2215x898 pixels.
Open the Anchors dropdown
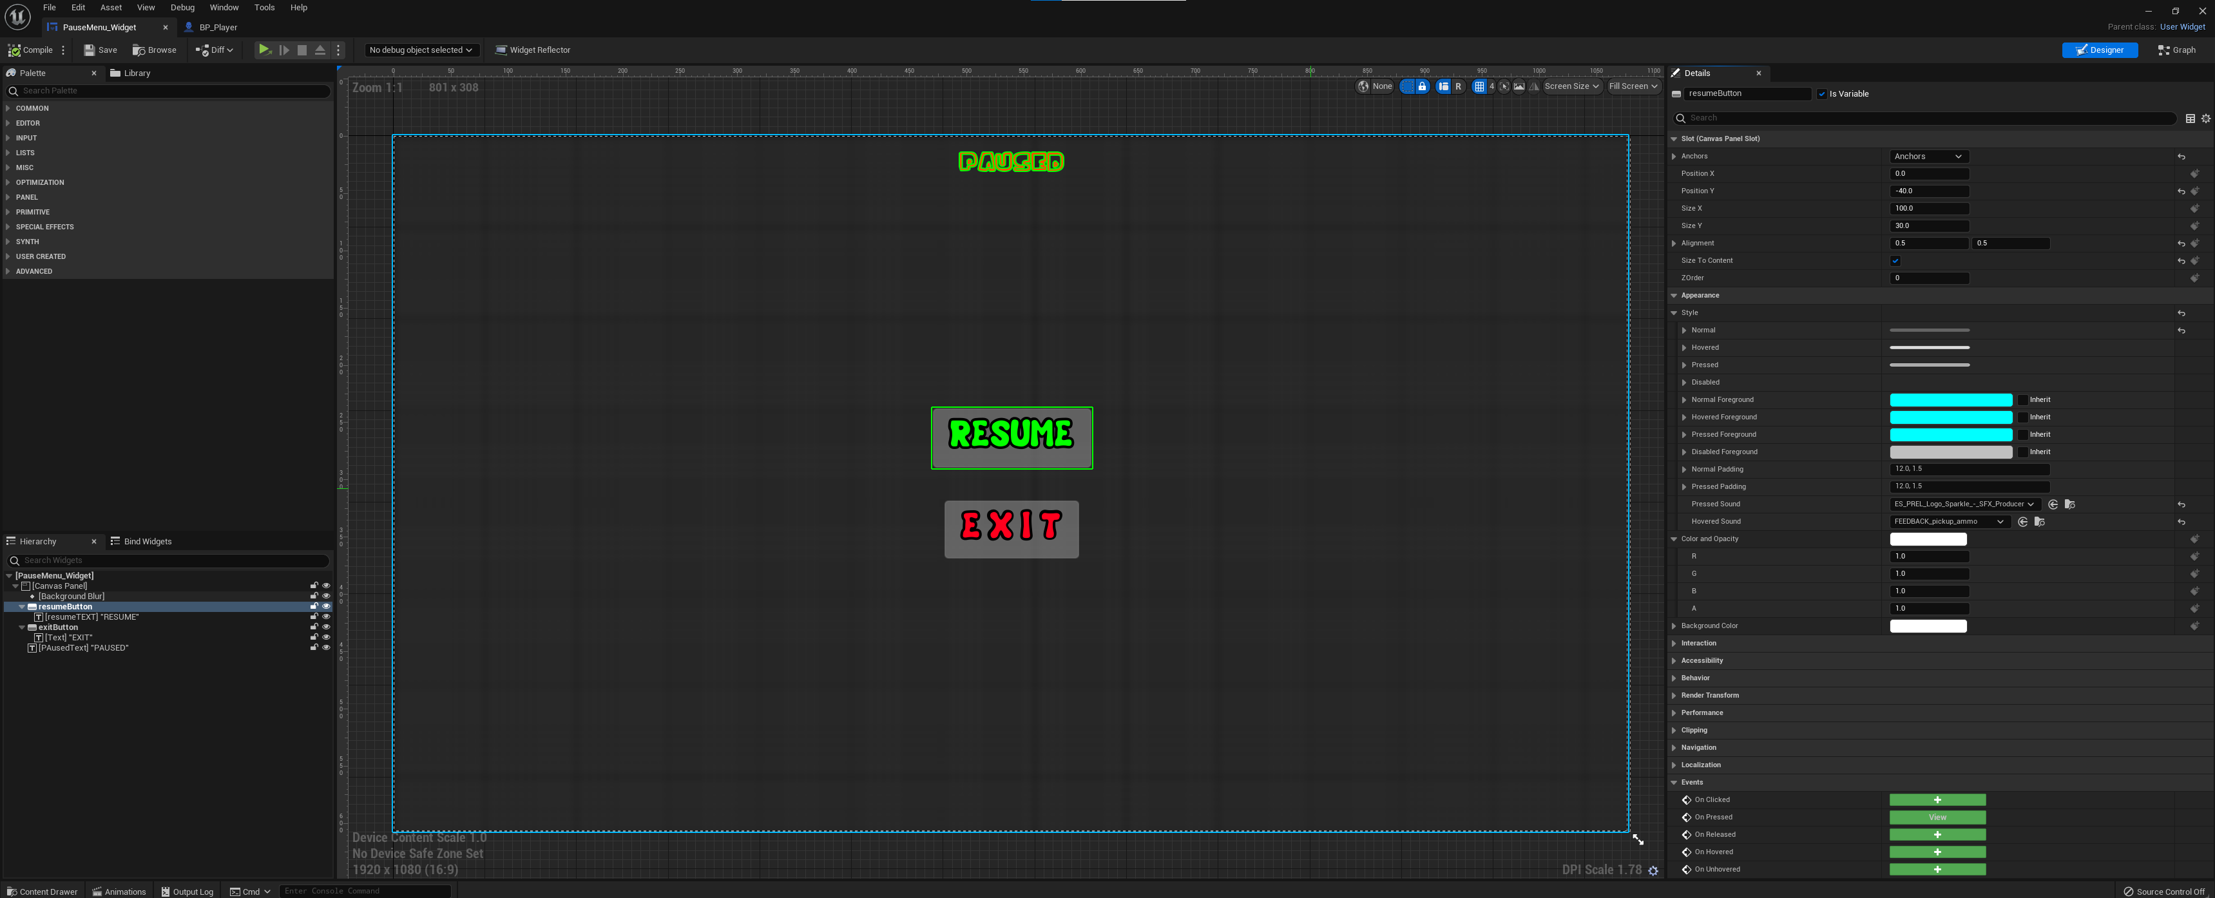(x=1928, y=157)
